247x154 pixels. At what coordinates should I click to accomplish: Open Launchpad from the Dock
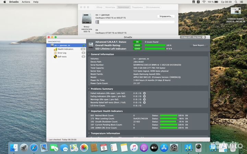24,148
